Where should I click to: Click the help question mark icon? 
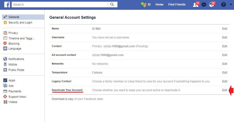pyautogui.click(x=223, y=5)
